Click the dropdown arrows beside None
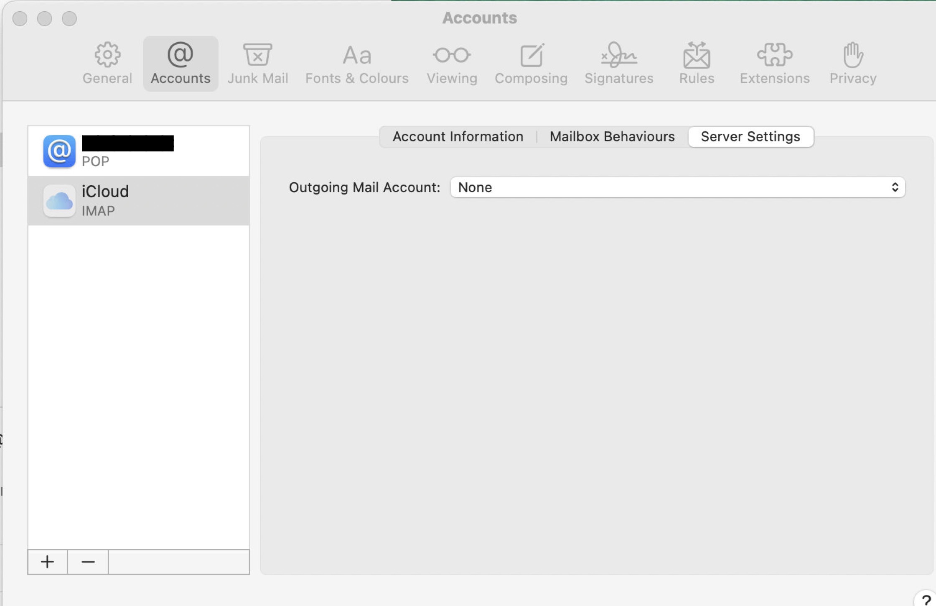This screenshot has height=606, width=936. tap(895, 187)
